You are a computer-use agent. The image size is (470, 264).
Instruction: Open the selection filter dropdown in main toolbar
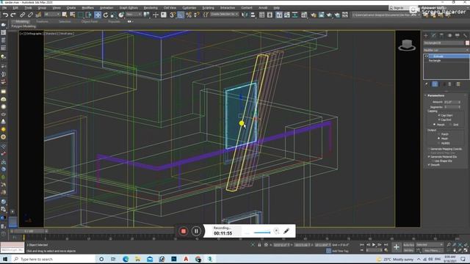pos(51,15)
